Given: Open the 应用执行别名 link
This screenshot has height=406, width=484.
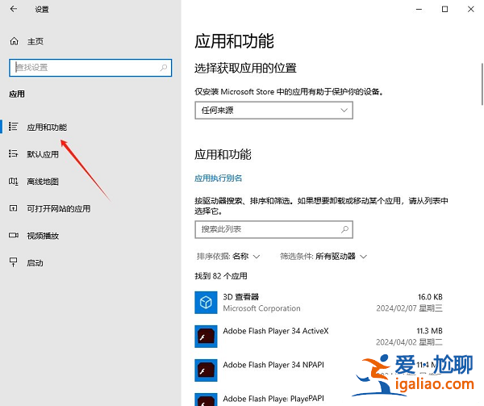Looking at the screenshot, I should 218,178.
